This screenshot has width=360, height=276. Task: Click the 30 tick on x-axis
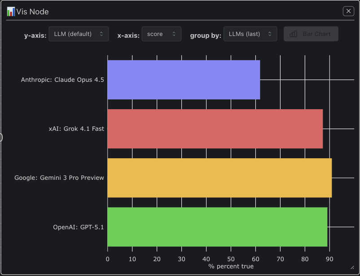[182, 259]
